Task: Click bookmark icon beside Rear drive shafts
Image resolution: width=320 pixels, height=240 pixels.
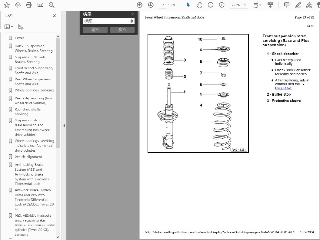Action: point(11,109)
